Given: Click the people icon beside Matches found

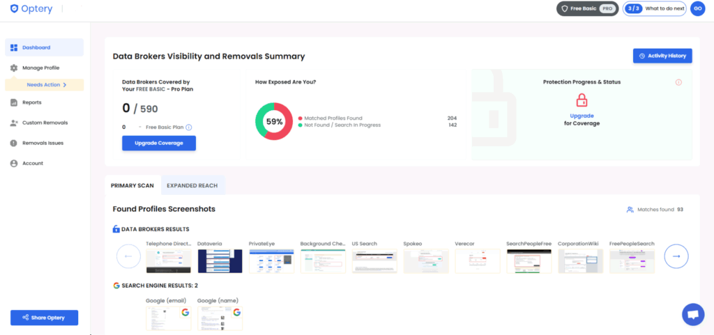Looking at the screenshot, I should coord(630,210).
